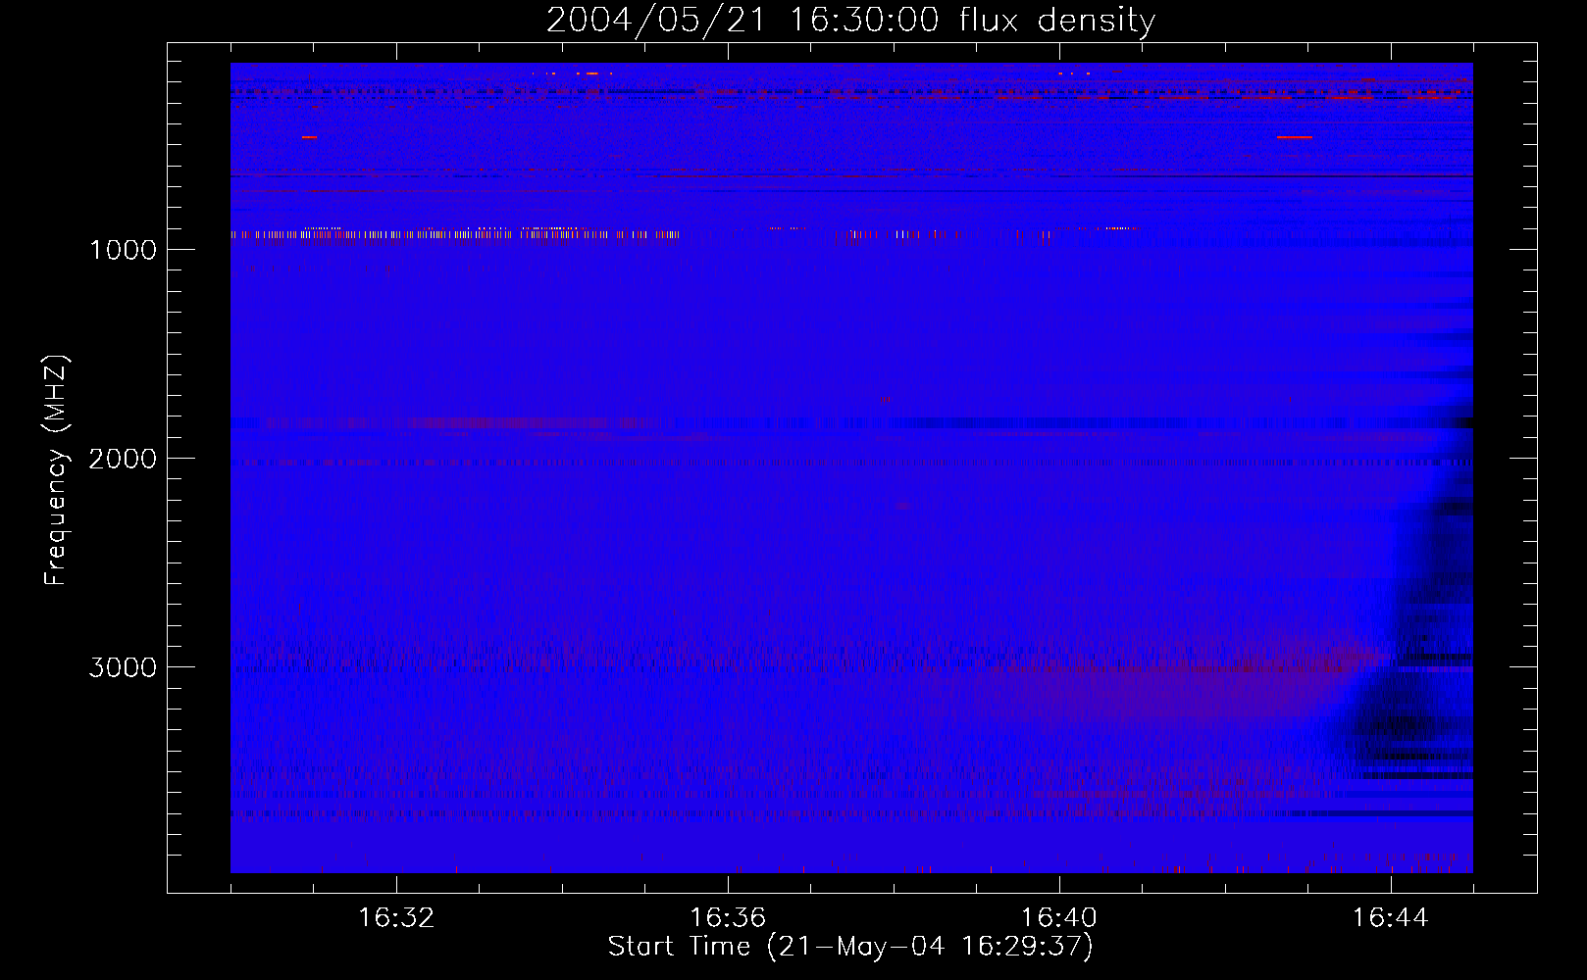Click the 16:40 time tick label
1587x980 pixels.
(1059, 918)
